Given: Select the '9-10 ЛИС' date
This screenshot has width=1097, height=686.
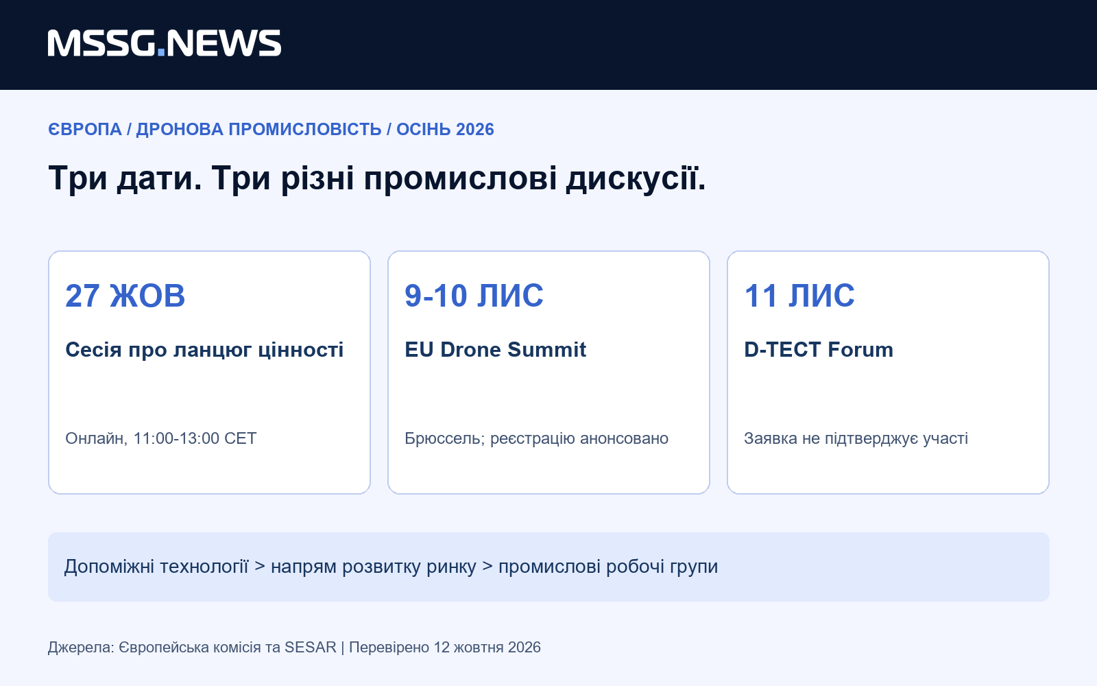Looking at the screenshot, I should 474,296.
